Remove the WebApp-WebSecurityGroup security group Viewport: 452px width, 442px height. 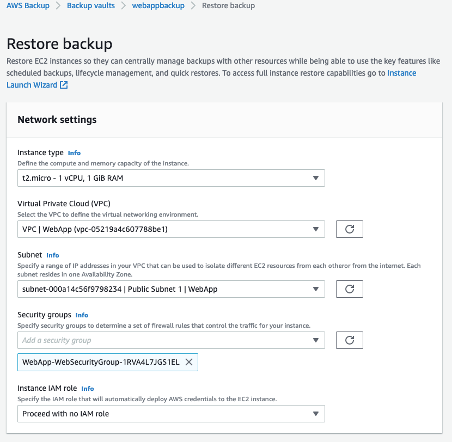[x=189, y=362]
